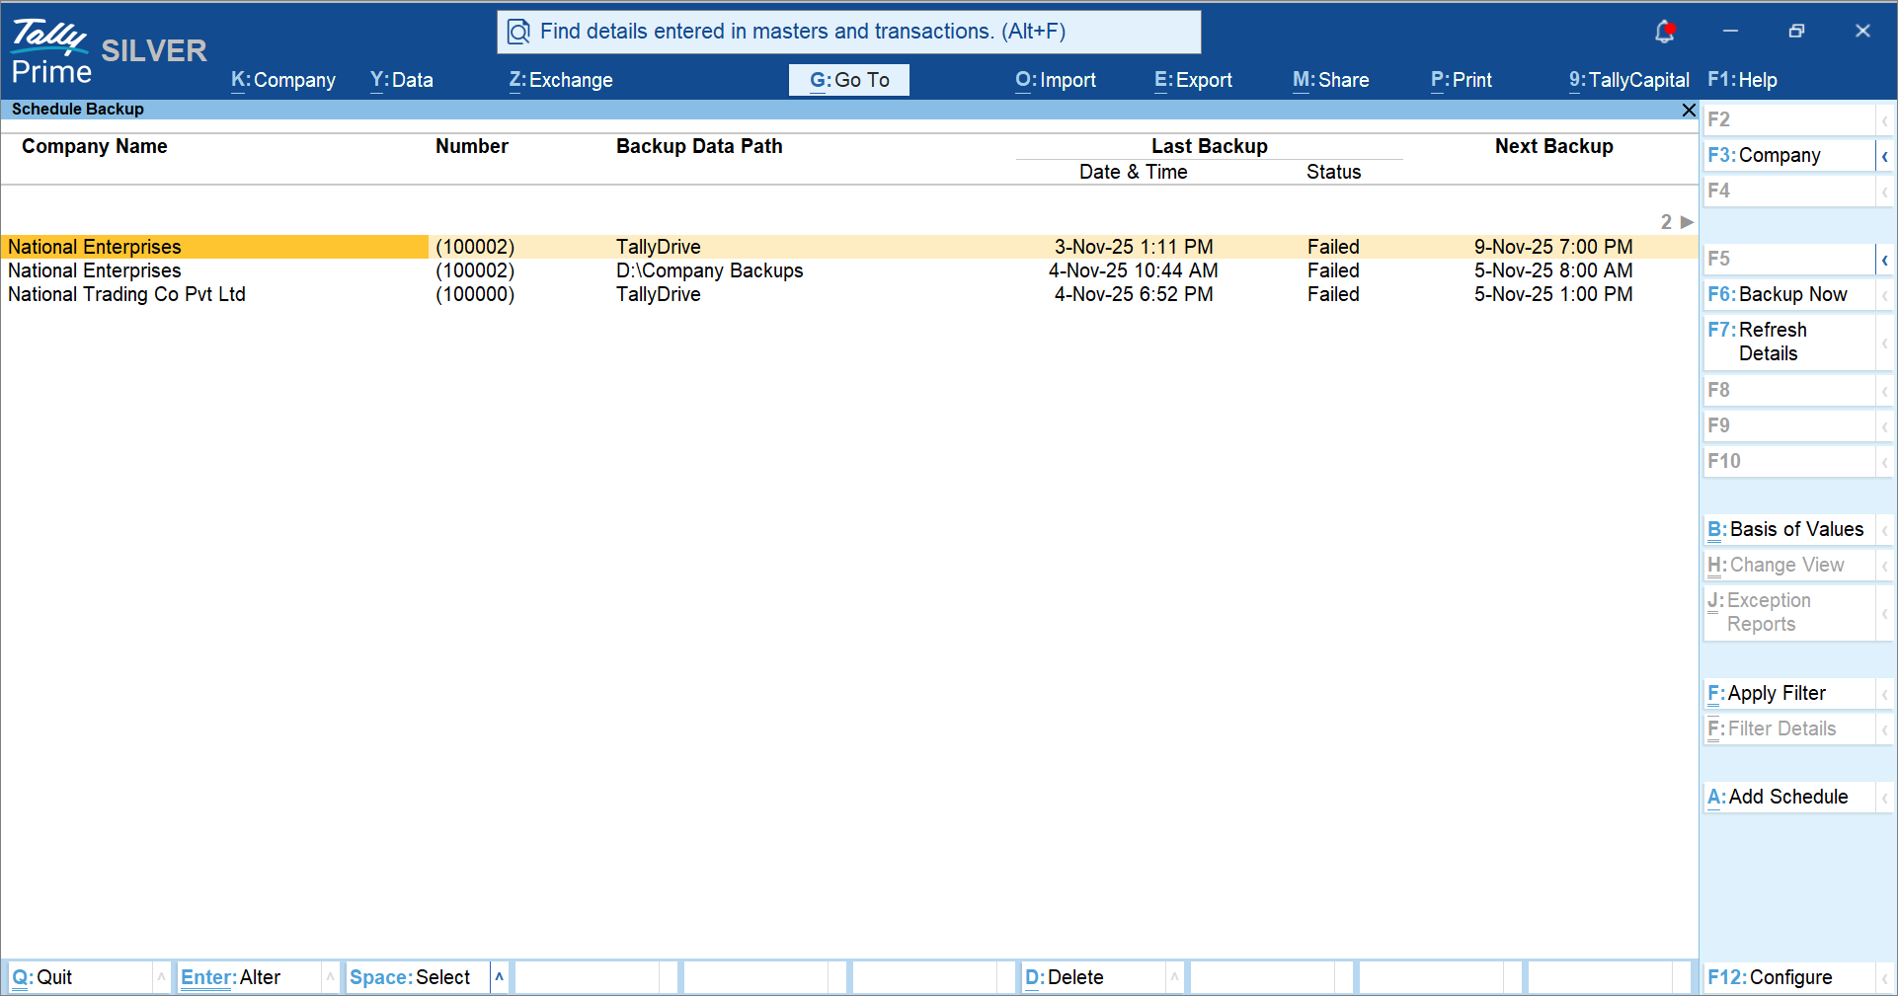
Task: Open the G: Go To menu
Action: [x=848, y=80]
